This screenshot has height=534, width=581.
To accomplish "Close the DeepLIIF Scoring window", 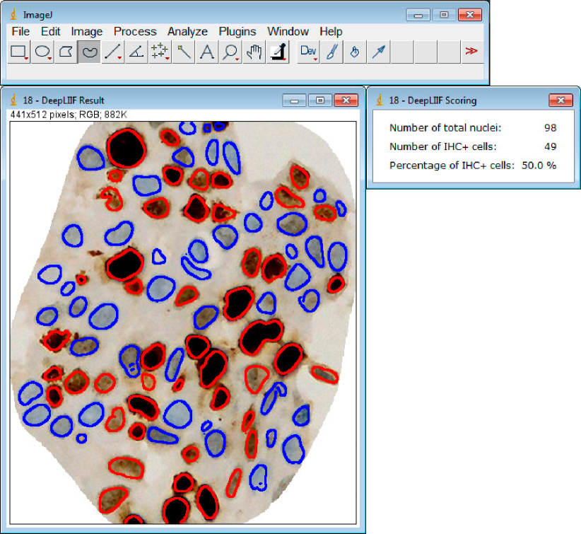I will pos(560,100).
